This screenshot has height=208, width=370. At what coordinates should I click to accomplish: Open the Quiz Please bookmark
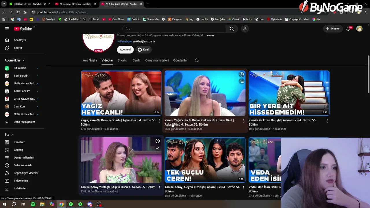click(x=116, y=19)
